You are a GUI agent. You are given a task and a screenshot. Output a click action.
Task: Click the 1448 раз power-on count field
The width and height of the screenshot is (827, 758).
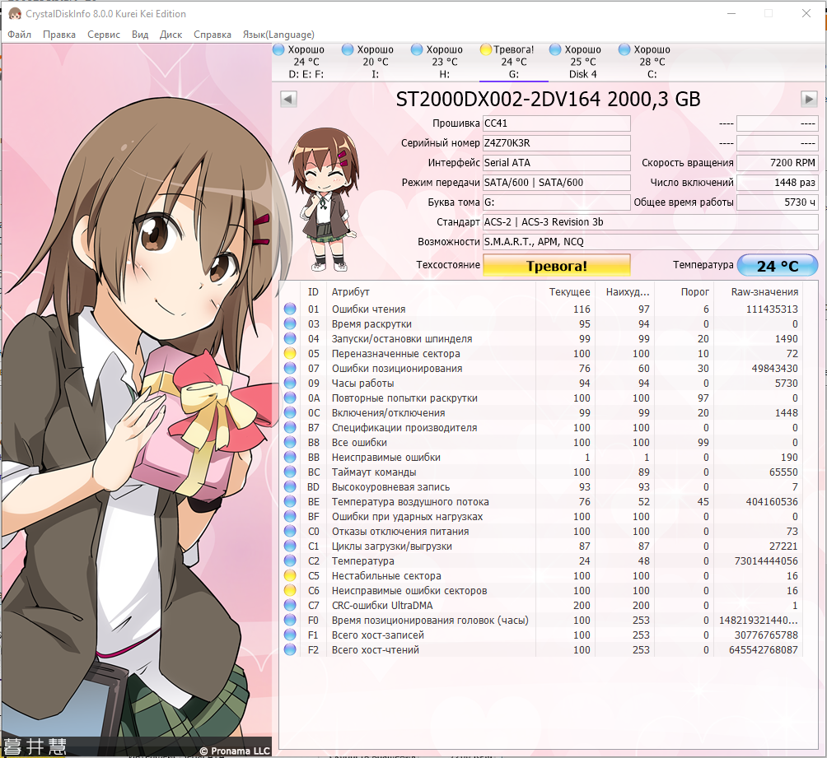pyautogui.click(x=777, y=183)
